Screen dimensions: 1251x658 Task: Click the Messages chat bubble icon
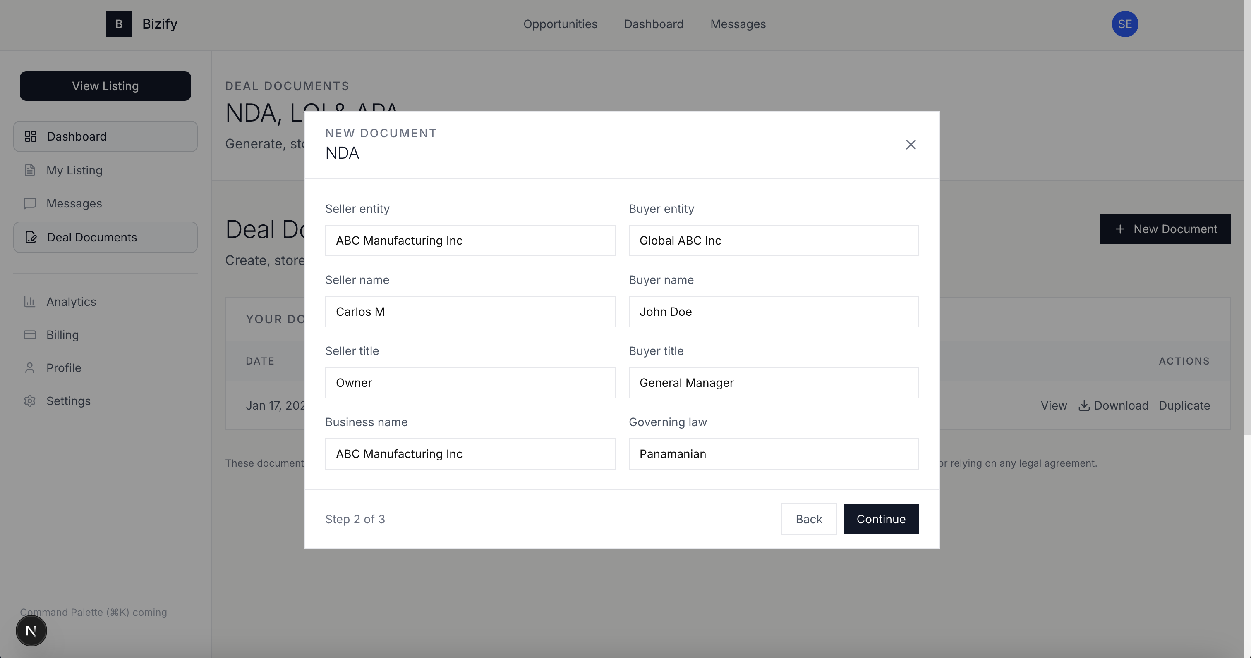[x=30, y=203]
